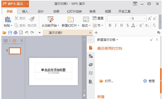The width and height of the screenshot is (163, 99).
Task: Click the slide Layout icon
Action: [x=86, y=19]
